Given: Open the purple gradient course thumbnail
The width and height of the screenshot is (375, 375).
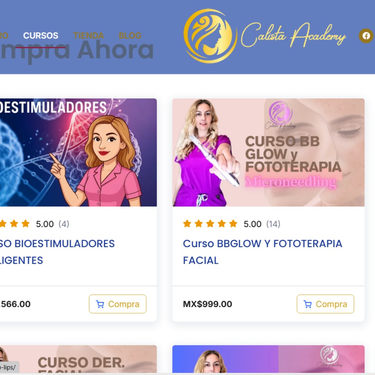Looking at the screenshot, I should (x=268, y=359).
